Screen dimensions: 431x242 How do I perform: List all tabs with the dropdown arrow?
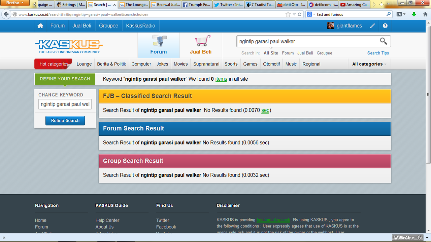[x=389, y=5]
